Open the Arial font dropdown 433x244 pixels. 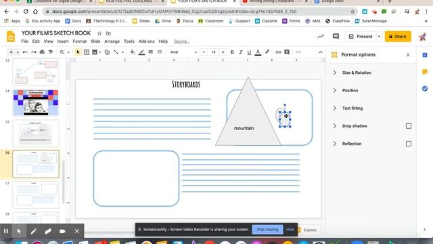pyautogui.click(x=183, y=52)
